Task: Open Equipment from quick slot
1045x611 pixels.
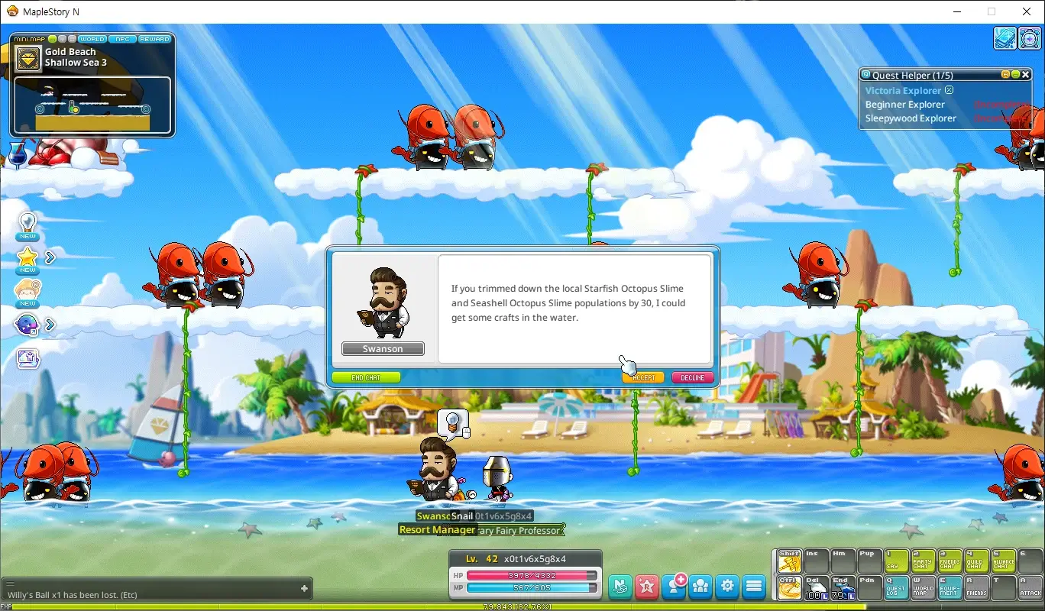Action: [x=950, y=587]
